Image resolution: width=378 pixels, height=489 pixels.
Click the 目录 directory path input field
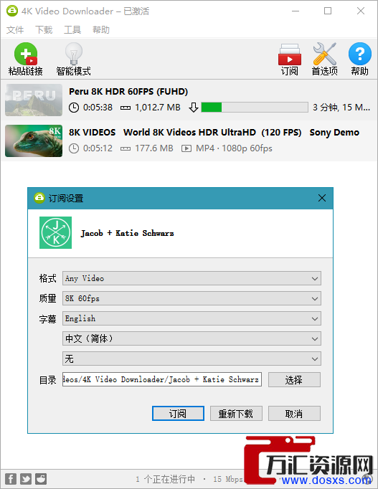[162, 379]
